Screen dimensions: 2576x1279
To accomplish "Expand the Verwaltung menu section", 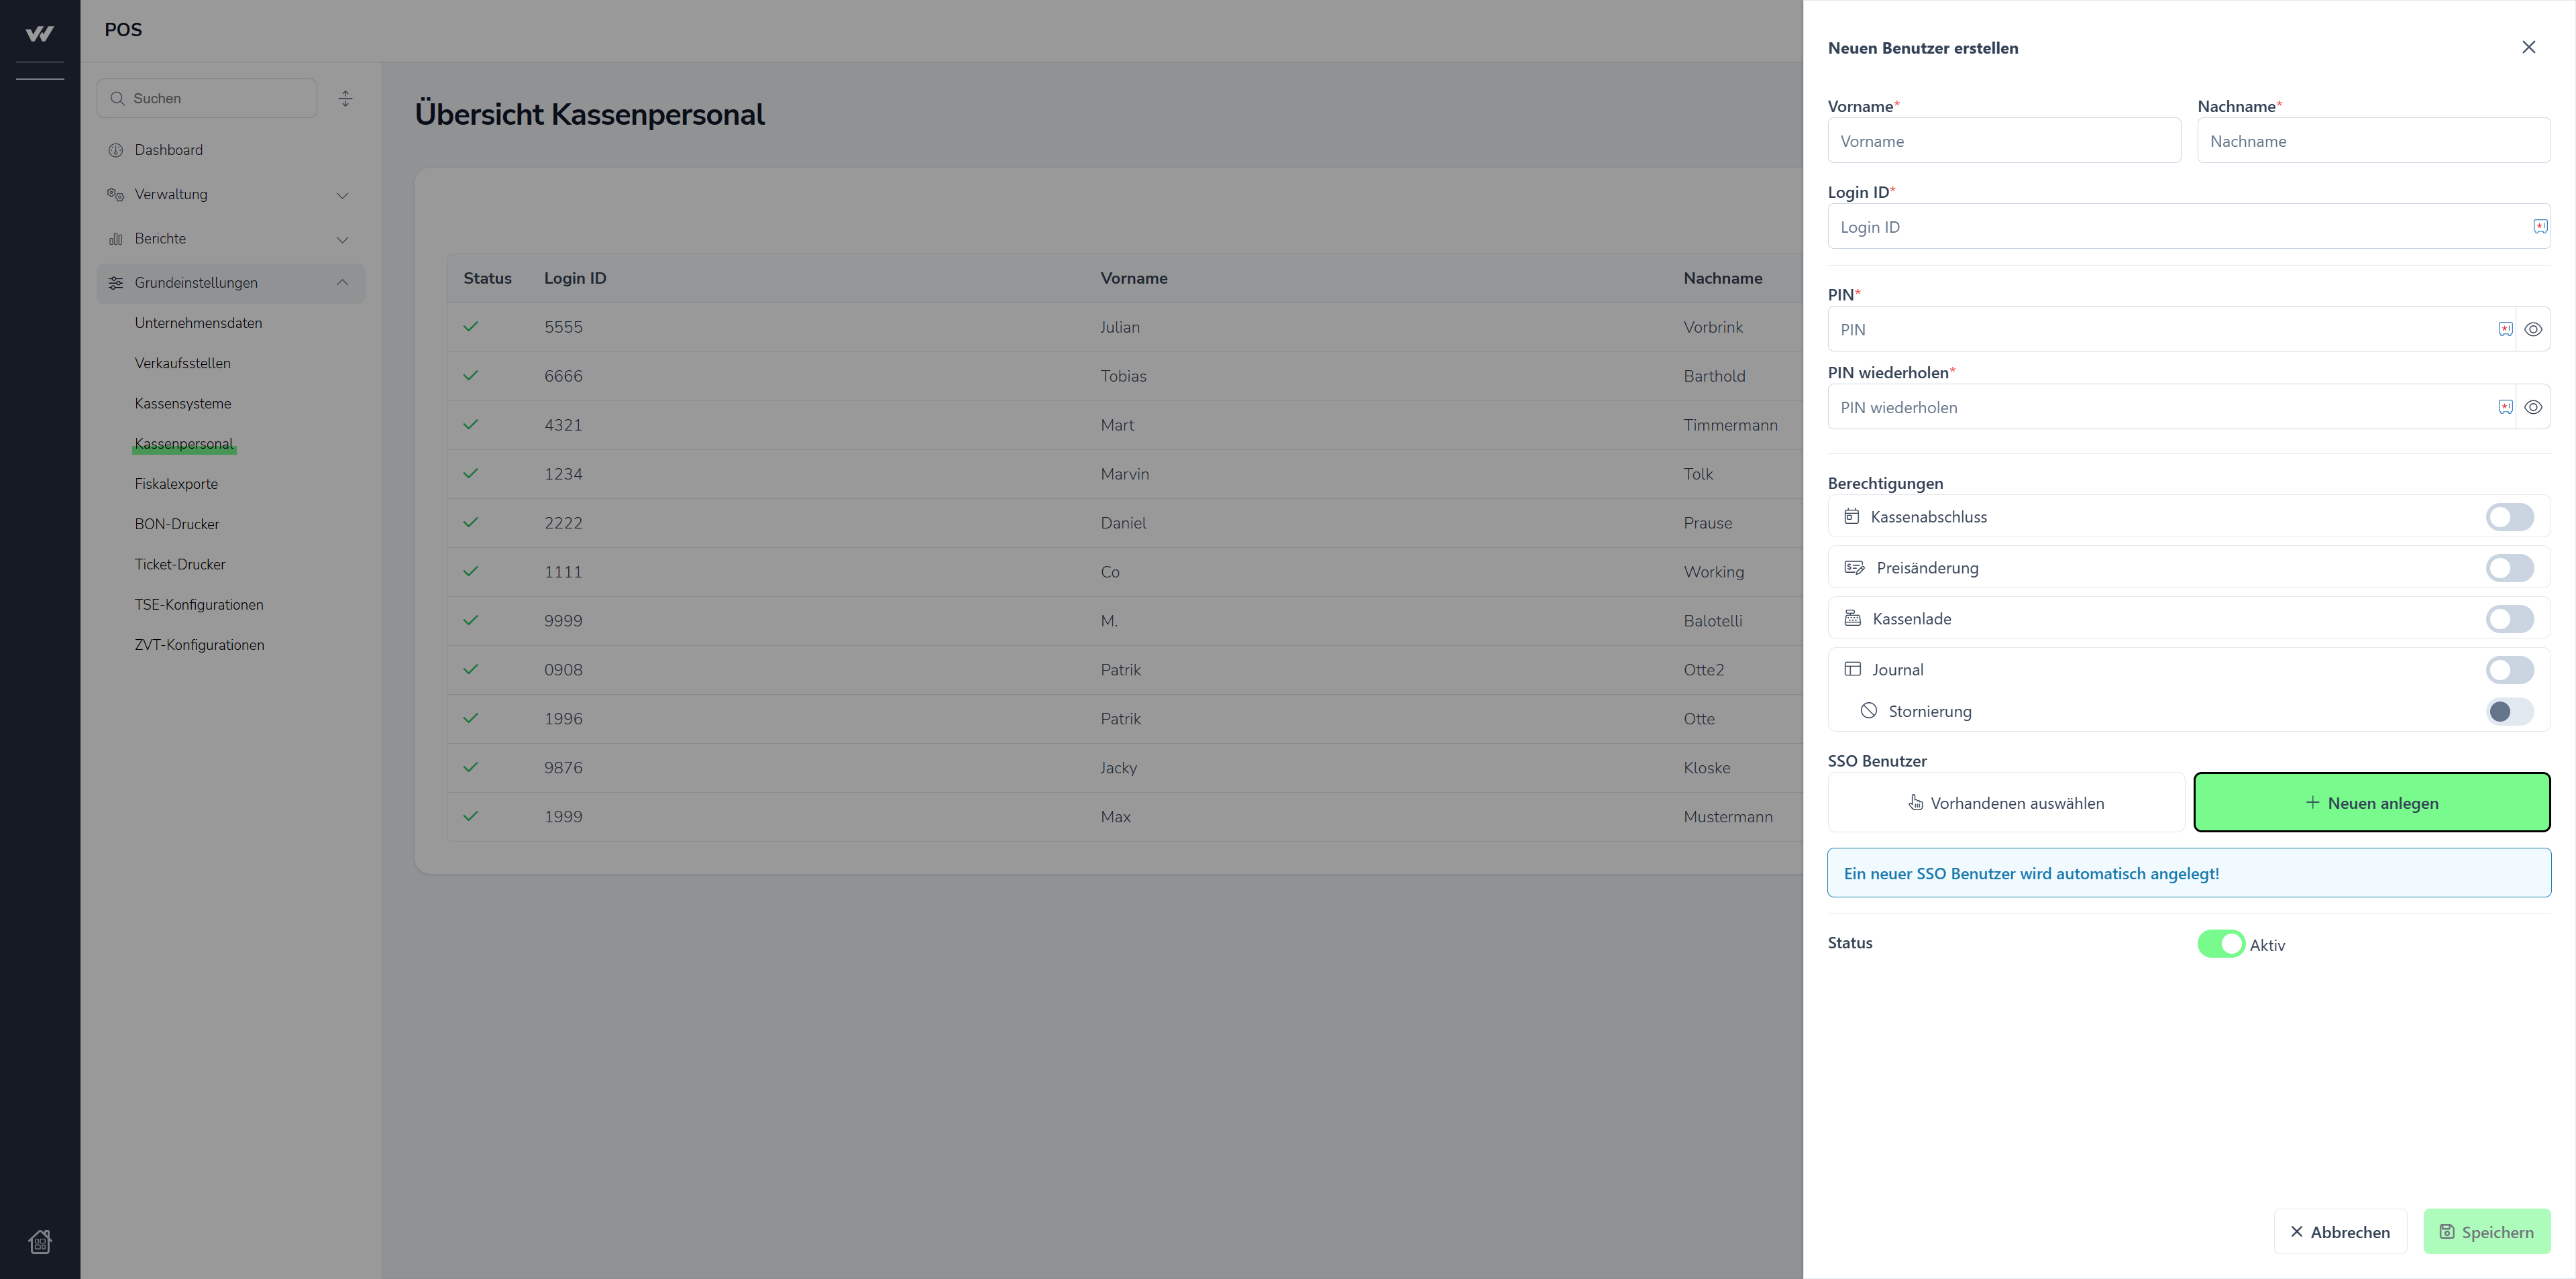I will (x=342, y=195).
